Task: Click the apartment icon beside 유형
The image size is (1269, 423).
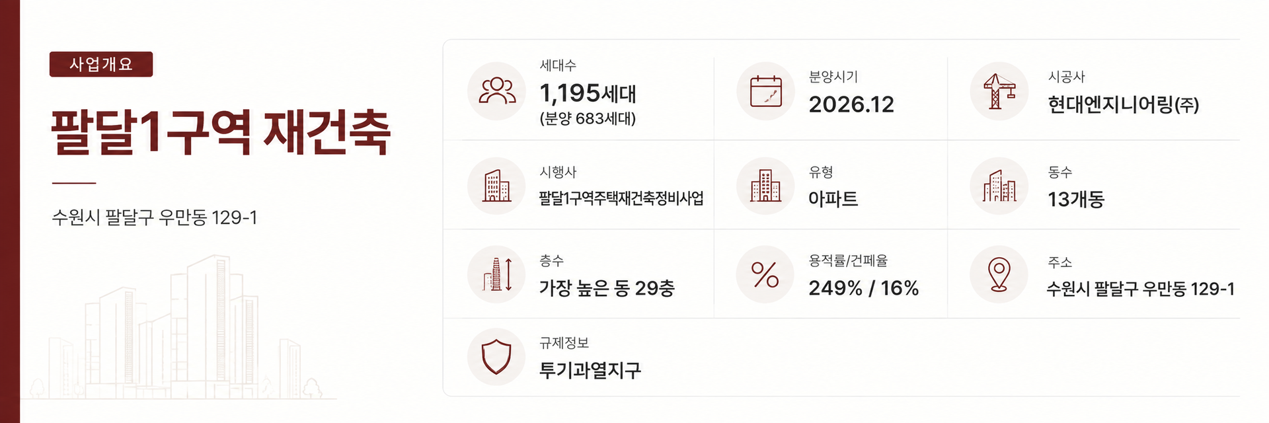Action: point(765,186)
